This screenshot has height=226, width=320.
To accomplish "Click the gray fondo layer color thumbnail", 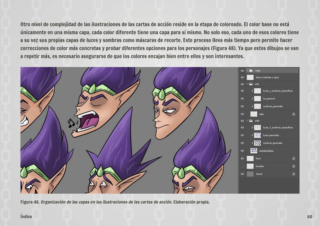I will [x=250, y=174].
